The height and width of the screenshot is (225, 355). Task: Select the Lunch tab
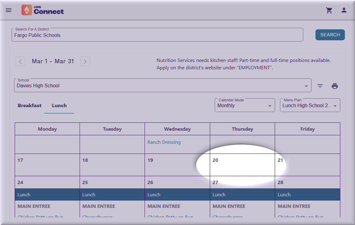[59, 106]
